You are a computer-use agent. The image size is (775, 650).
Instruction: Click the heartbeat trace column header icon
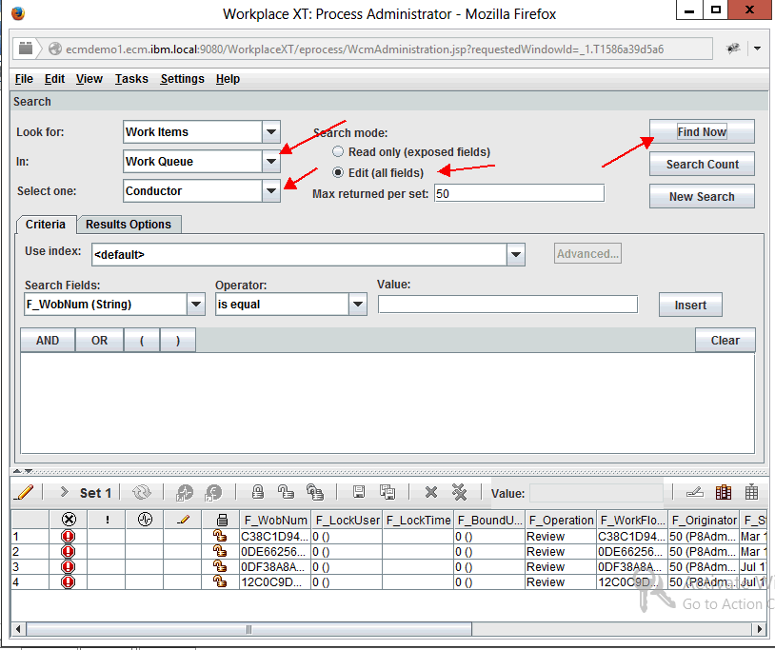tap(145, 520)
